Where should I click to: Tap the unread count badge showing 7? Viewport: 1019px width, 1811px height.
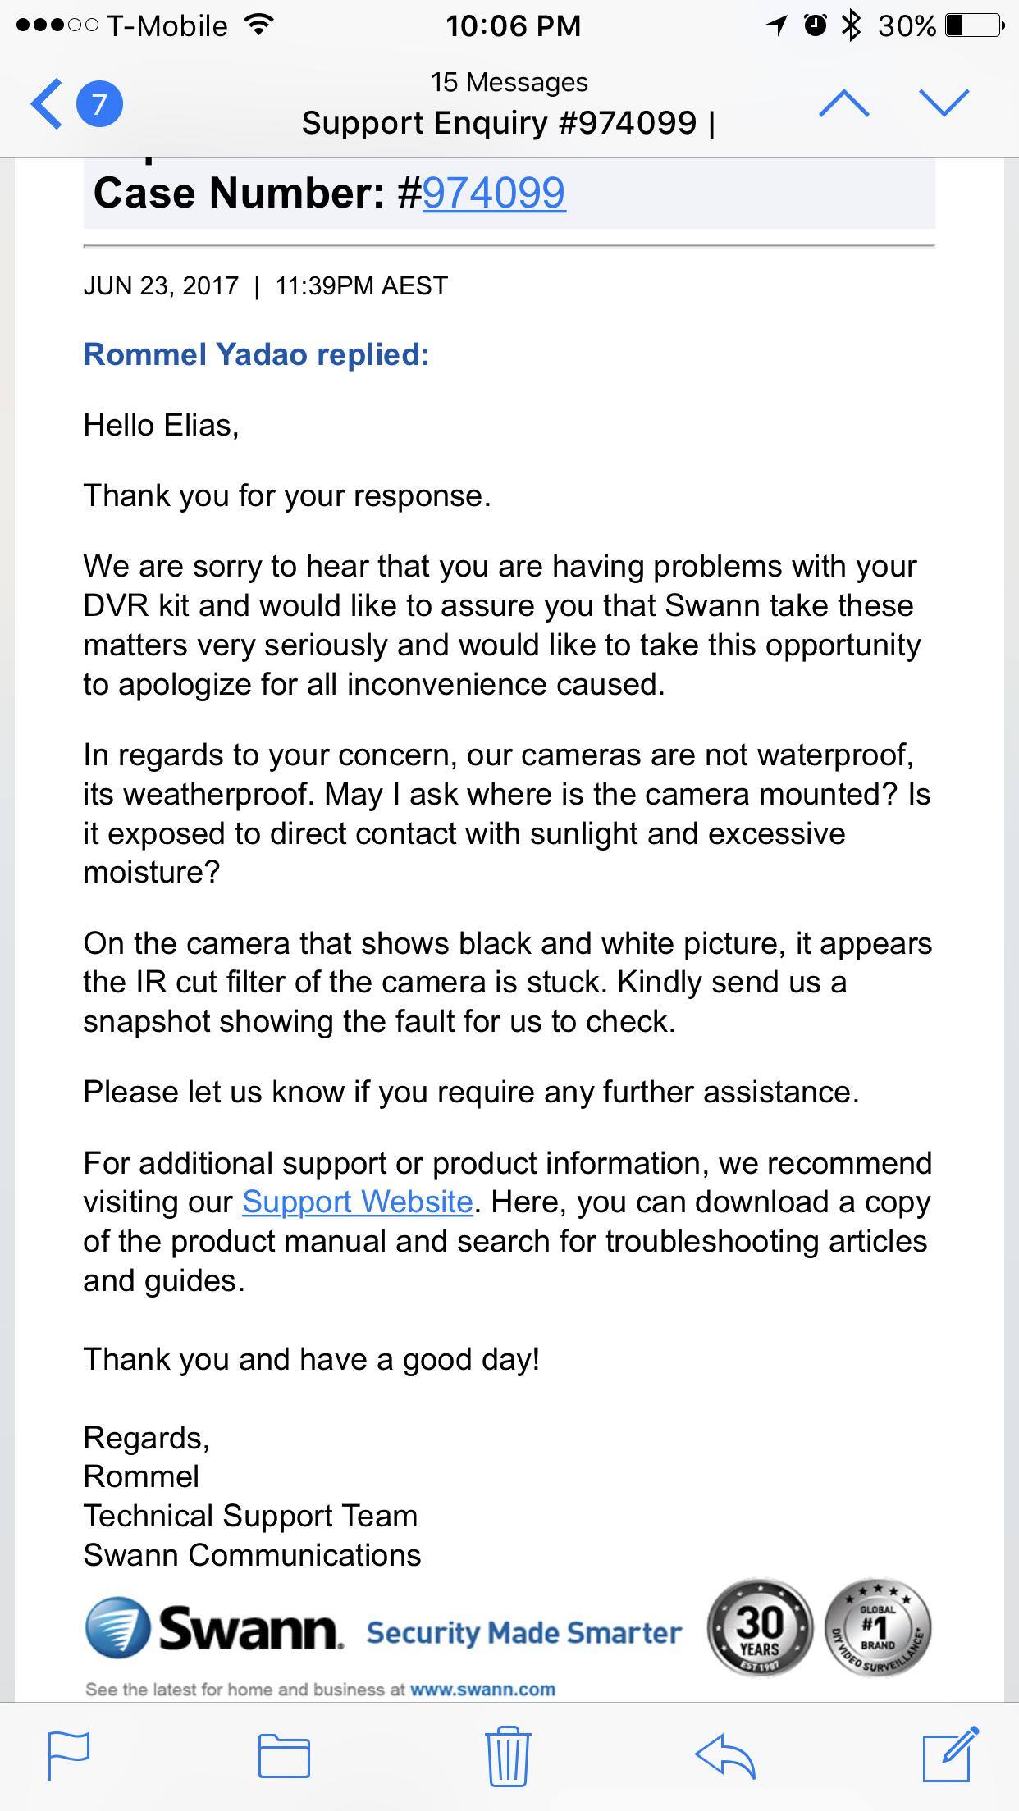point(99,104)
